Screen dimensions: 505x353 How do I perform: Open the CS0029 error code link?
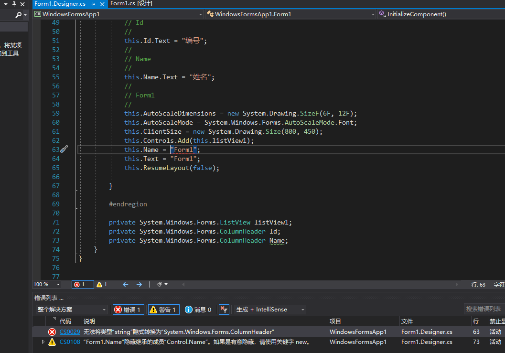tap(70, 332)
